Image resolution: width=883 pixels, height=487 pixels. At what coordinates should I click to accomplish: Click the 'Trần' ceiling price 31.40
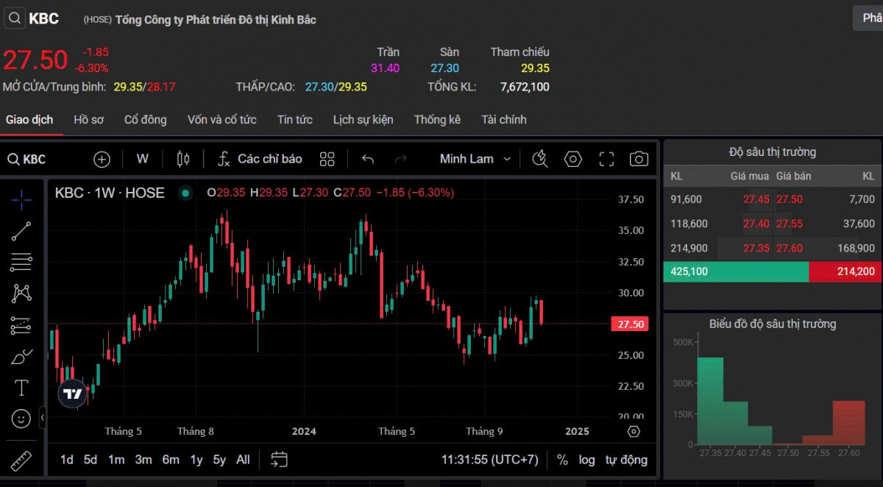point(385,68)
